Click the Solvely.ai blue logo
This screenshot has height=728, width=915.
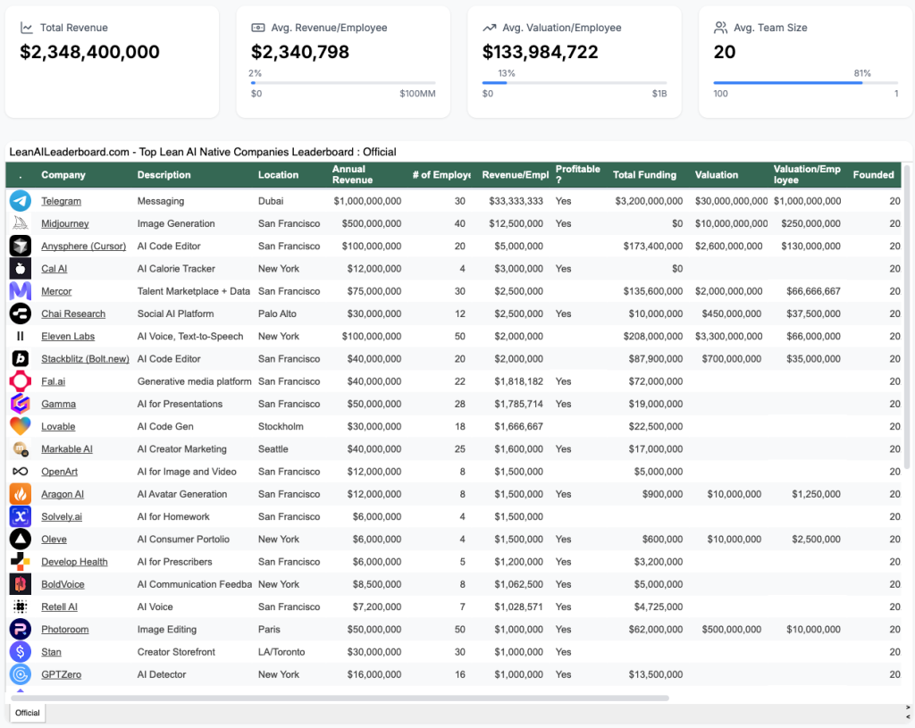[x=21, y=517]
